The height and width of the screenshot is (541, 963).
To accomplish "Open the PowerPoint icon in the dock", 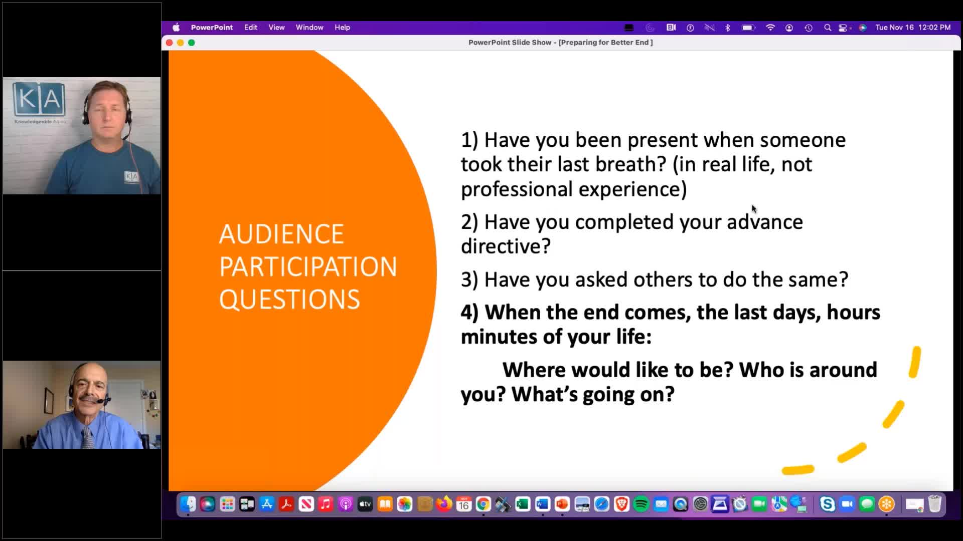I will point(562,504).
